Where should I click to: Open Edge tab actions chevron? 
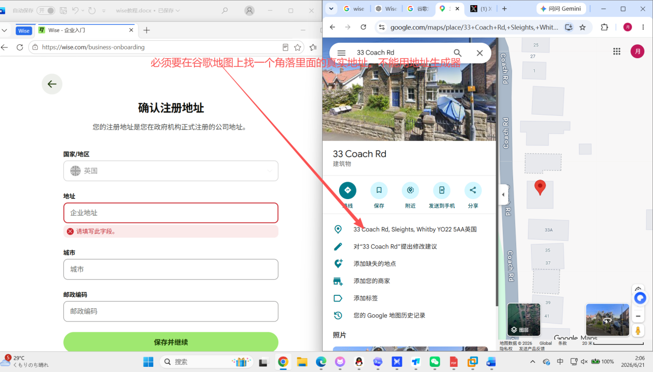pos(4,30)
